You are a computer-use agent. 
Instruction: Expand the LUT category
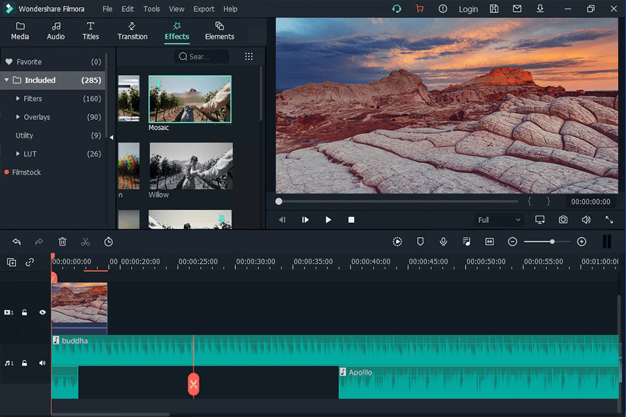point(18,154)
